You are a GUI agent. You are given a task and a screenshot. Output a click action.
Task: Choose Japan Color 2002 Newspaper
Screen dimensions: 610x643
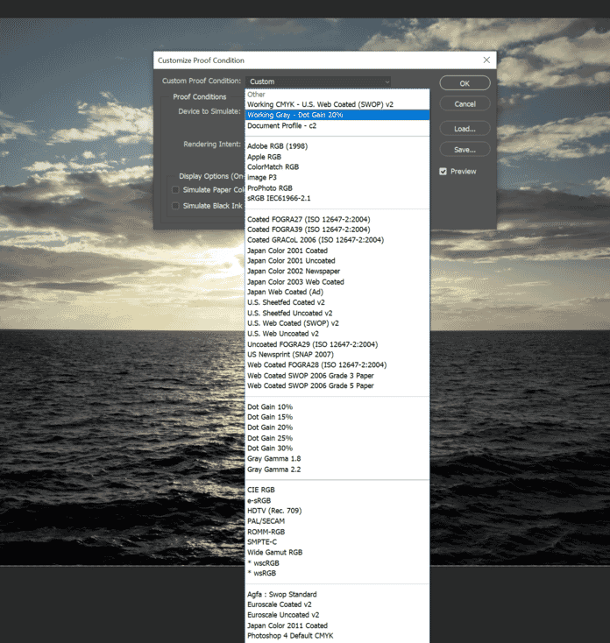pos(291,272)
